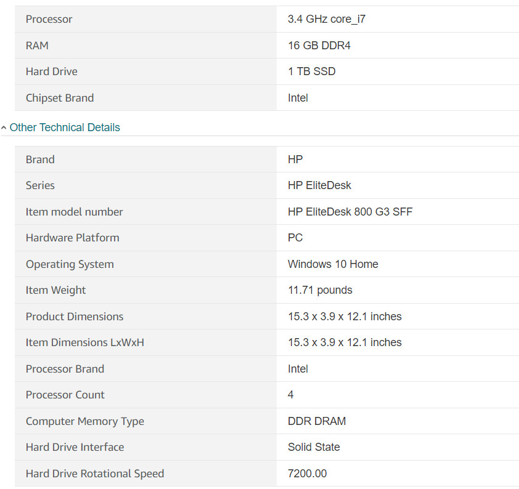
Task: Select the HP EliteDesk series value
Action: pyautogui.click(x=319, y=185)
